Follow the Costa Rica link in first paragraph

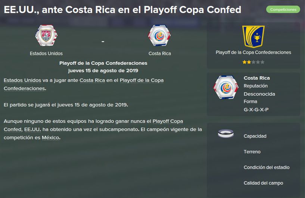coord(92,80)
